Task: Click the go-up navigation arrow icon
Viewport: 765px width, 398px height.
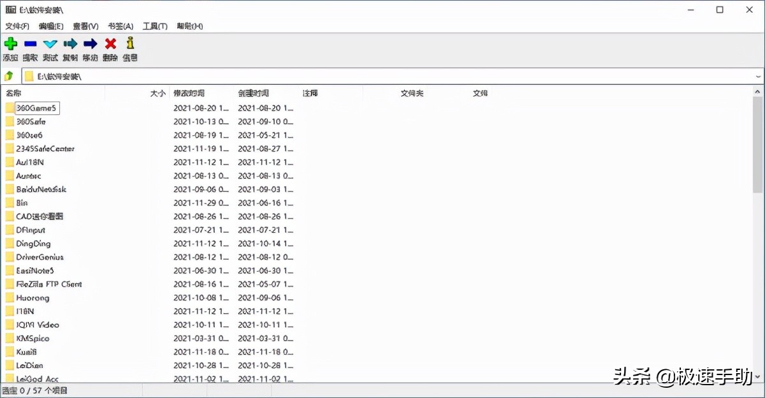Action: pos(9,75)
